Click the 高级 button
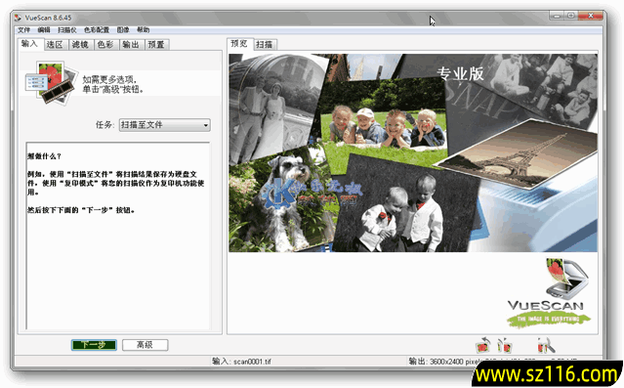This screenshot has height=388, width=624. (x=145, y=345)
